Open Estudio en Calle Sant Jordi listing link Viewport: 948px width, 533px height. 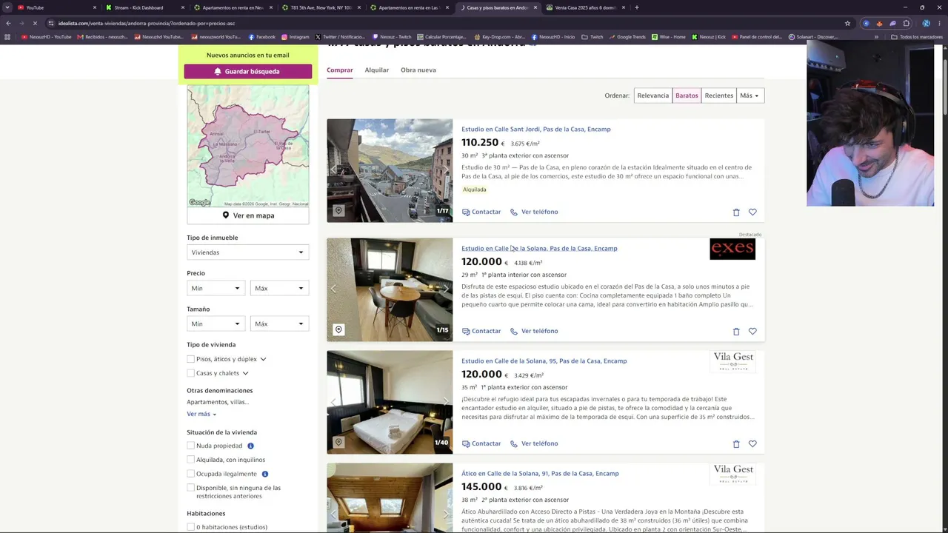coord(536,130)
